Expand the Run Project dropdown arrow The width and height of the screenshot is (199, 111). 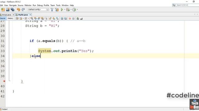pos(65,10)
